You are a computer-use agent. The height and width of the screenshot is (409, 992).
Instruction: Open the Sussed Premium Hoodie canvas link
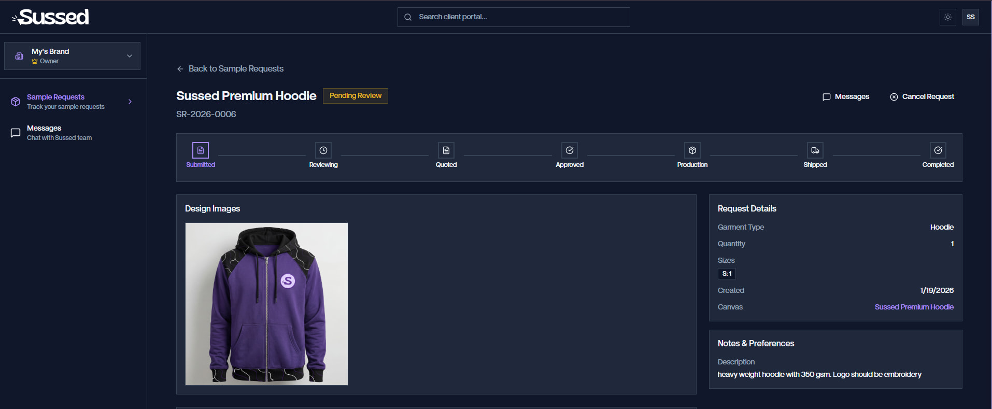914,307
